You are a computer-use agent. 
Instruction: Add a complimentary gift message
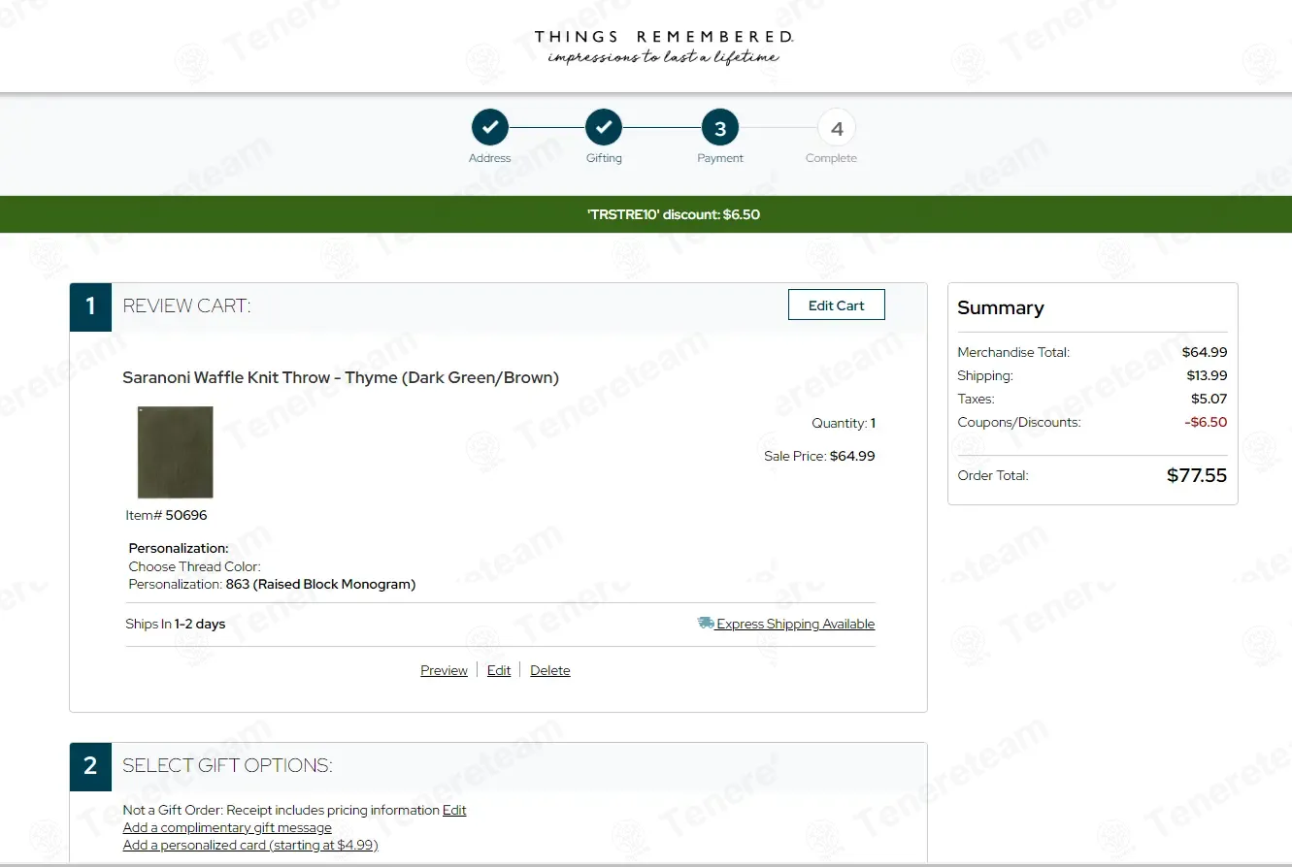pos(227,827)
